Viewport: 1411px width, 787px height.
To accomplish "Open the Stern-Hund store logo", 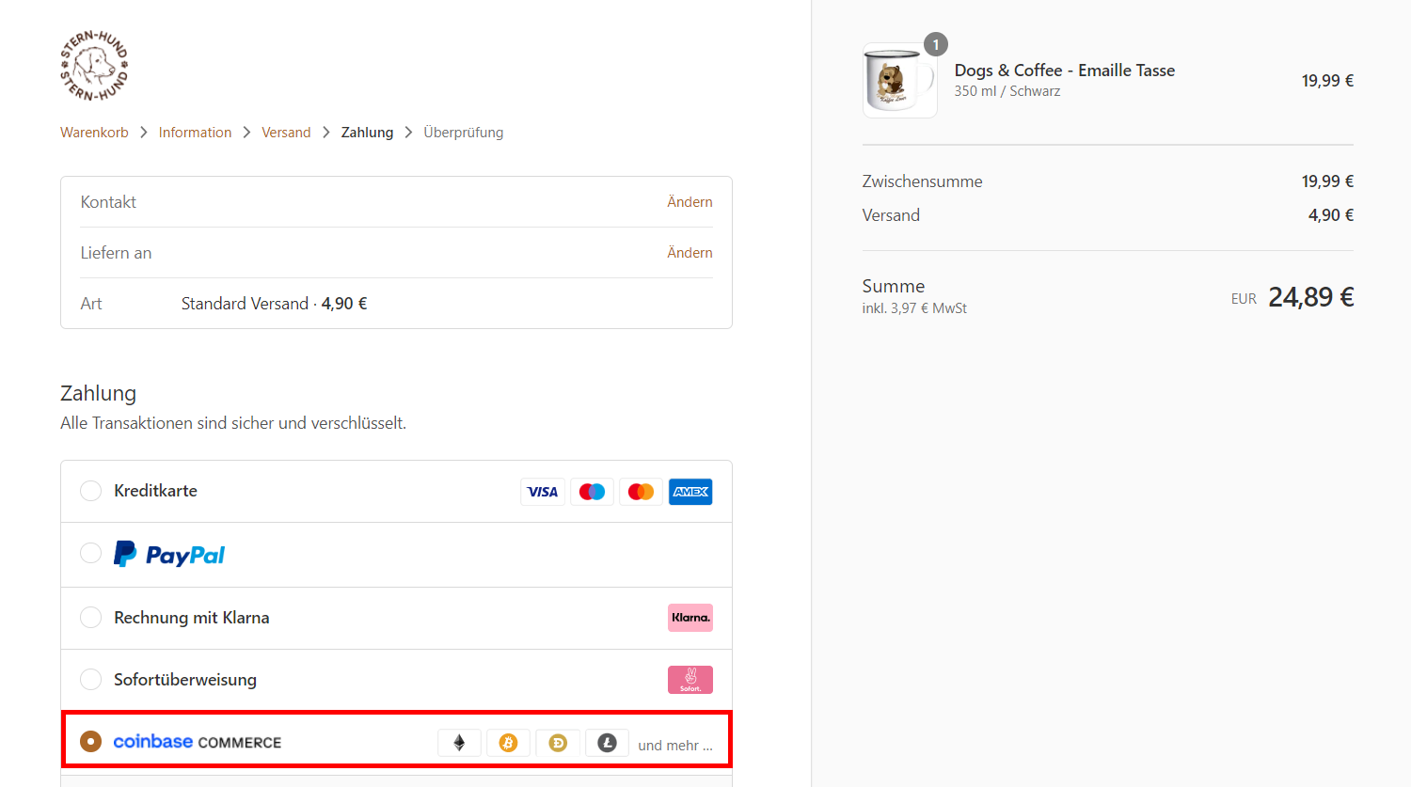I will click(94, 66).
